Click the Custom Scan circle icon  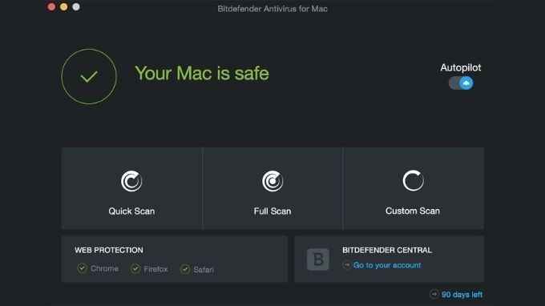pyautogui.click(x=413, y=180)
